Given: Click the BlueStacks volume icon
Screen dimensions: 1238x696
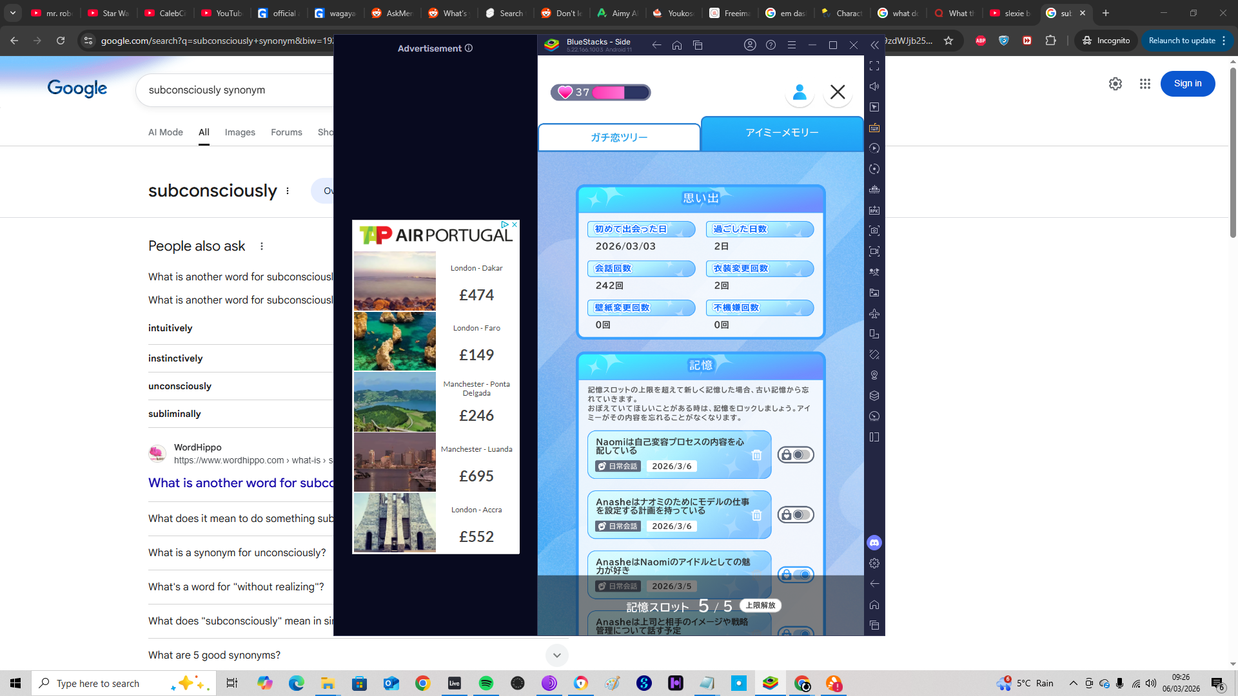Looking at the screenshot, I should tap(874, 86).
